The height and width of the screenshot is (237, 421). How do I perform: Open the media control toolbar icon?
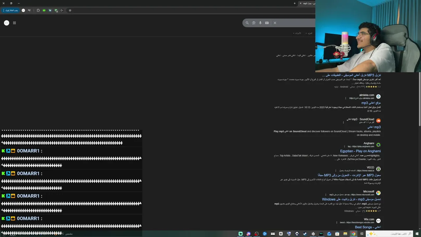(x=29, y=10)
